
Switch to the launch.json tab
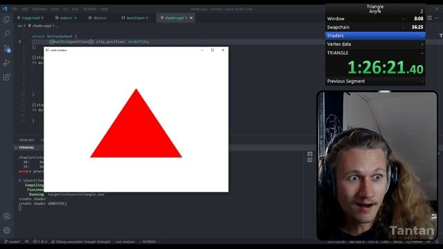click(x=135, y=18)
